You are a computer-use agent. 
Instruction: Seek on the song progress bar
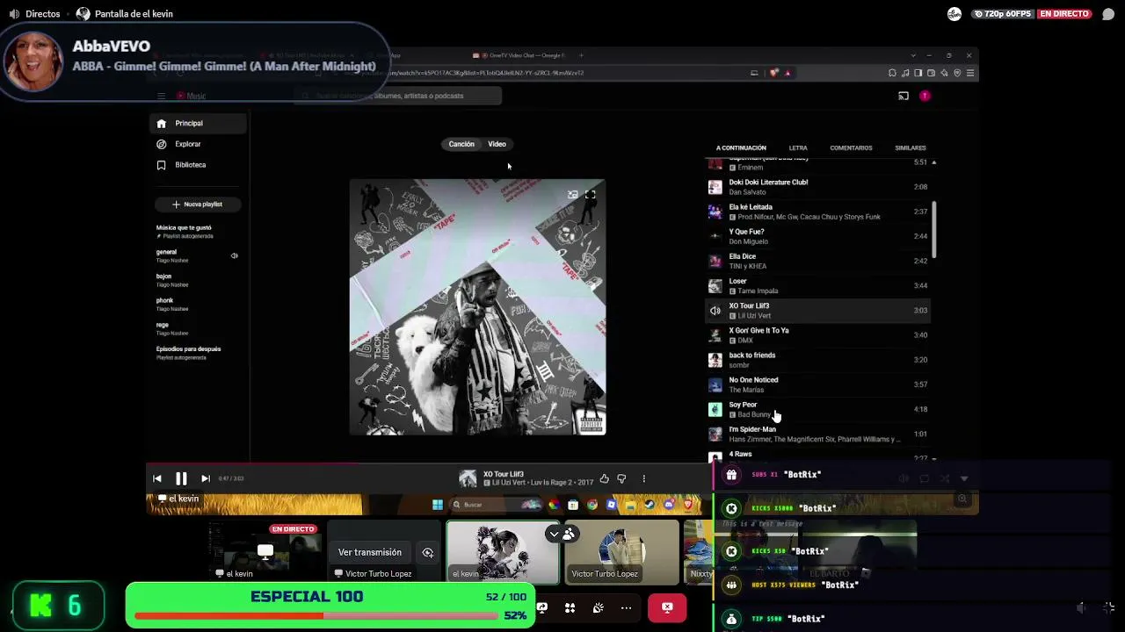429,463
